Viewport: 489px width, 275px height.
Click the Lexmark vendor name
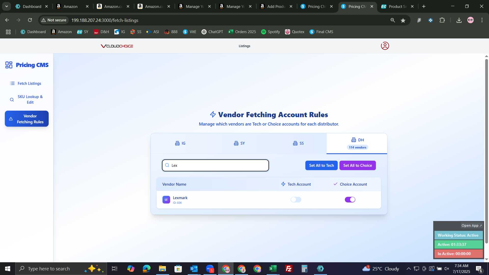[180, 198]
